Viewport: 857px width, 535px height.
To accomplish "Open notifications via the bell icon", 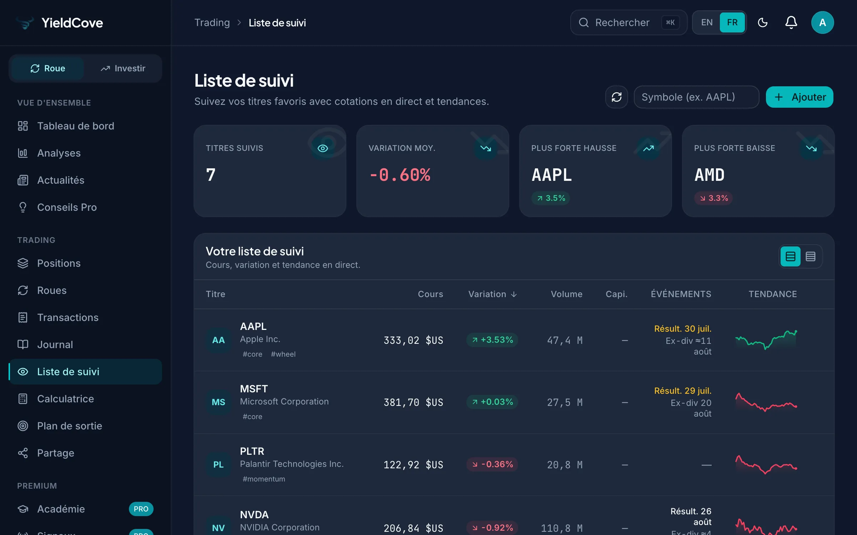I will [791, 22].
